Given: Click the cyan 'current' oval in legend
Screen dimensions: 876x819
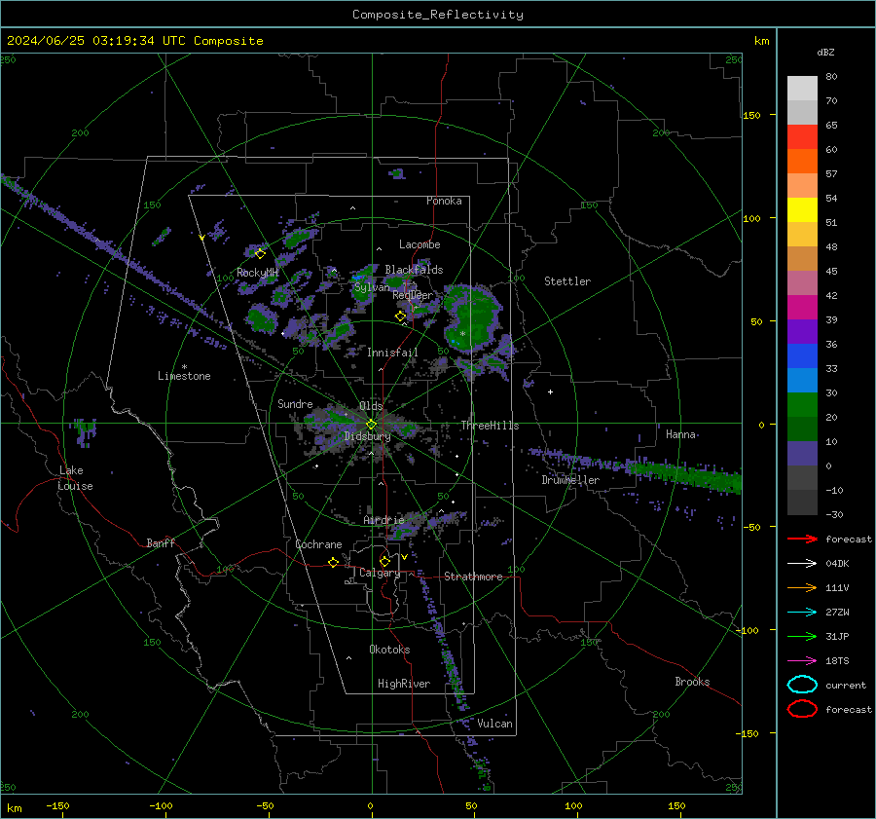Looking at the screenshot, I should (802, 685).
